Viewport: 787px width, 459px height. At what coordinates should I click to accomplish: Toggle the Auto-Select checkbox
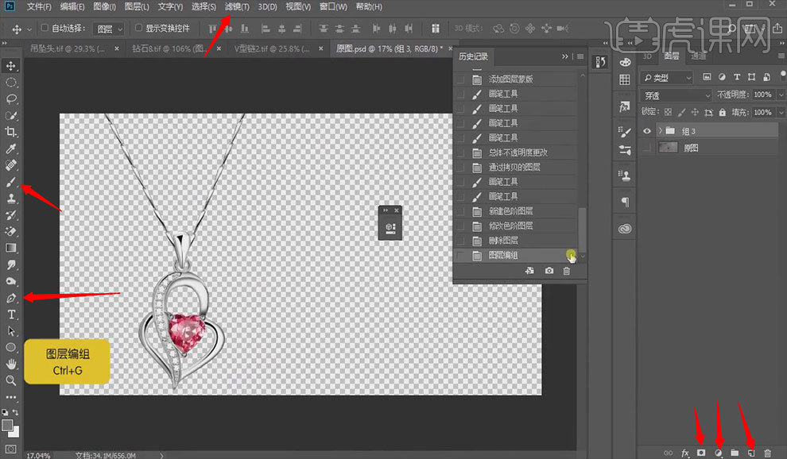coord(45,28)
